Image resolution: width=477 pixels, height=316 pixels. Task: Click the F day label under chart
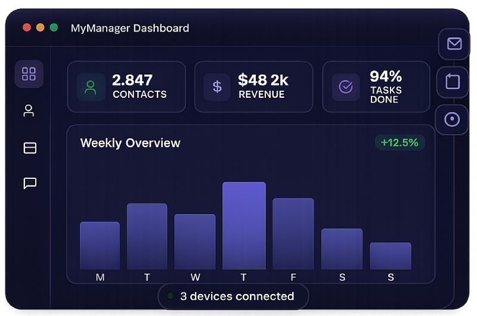tap(293, 277)
